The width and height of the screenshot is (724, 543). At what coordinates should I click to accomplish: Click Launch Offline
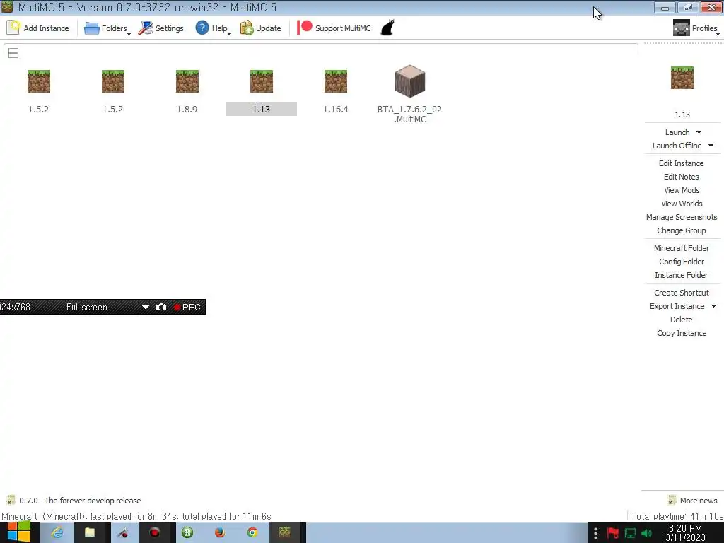[x=677, y=146]
